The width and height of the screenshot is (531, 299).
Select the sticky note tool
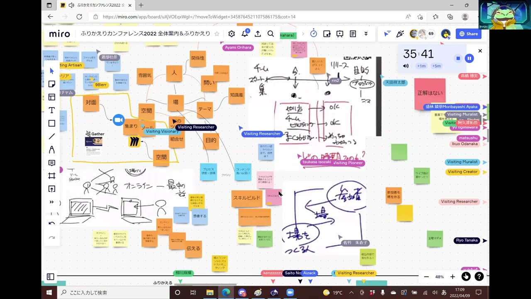[x=52, y=84]
